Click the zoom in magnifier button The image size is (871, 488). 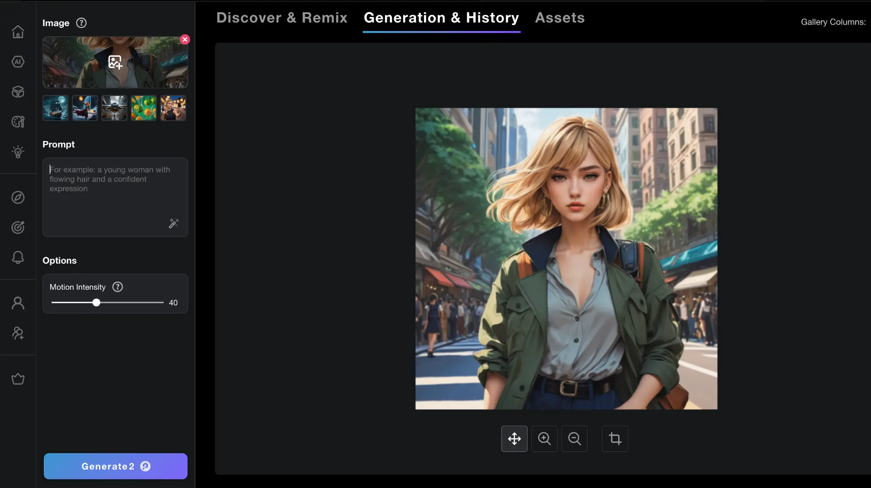[x=544, y=439]
